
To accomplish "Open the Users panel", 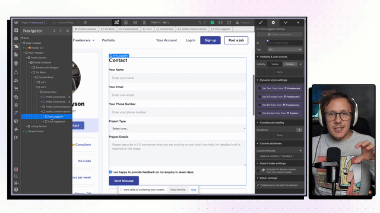I will coord(16,80).
